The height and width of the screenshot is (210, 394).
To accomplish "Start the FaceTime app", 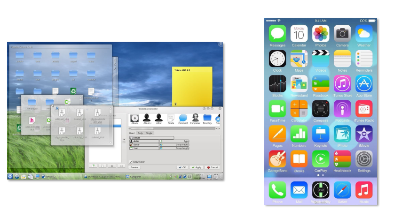I will [277, 108].
